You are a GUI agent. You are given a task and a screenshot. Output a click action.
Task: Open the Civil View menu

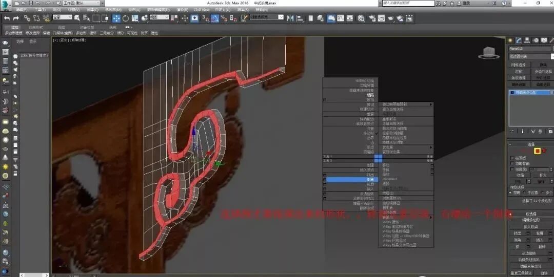coord(202,10)
